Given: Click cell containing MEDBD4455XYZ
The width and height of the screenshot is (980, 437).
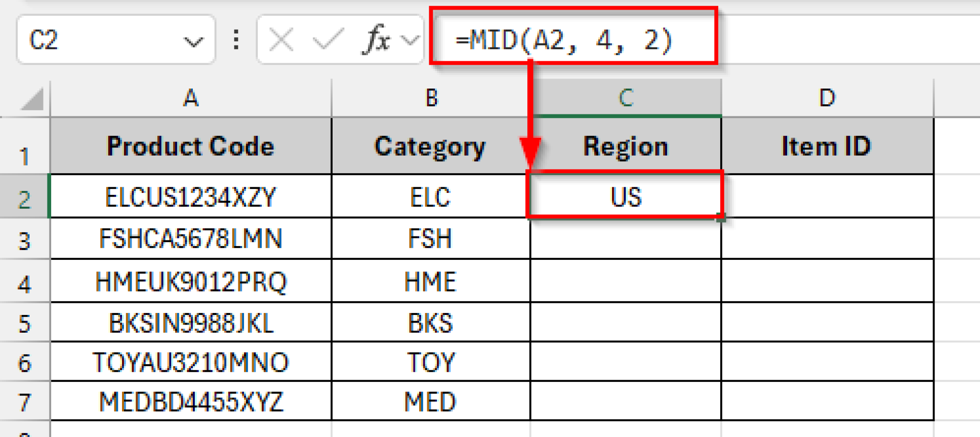Looking at the screenshot, I should pyautogui.click(x=190, y=402).
